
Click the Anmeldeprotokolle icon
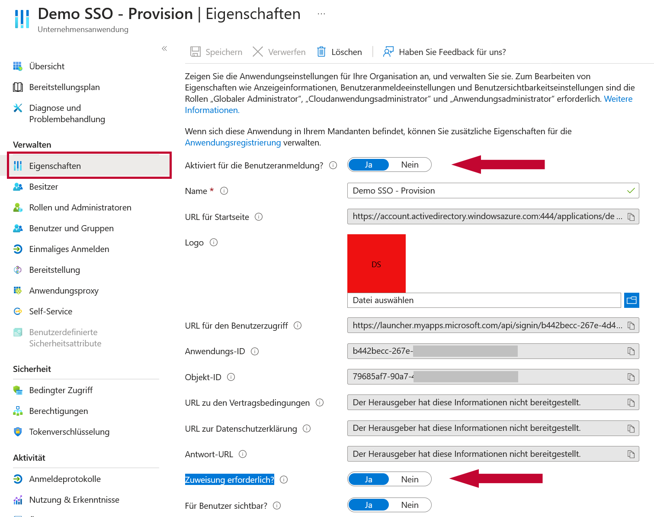(18, 479)
